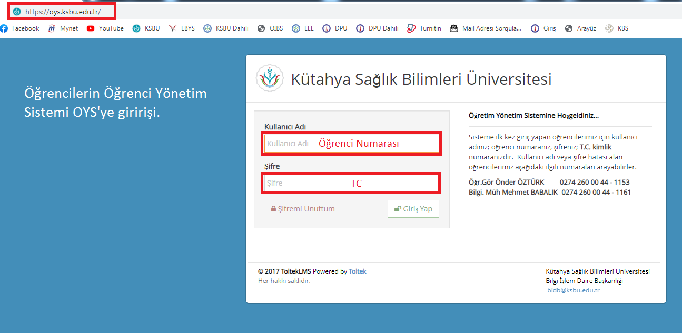Focus the Şifre password field
682x333 pixels.
(x=351, y=183)
